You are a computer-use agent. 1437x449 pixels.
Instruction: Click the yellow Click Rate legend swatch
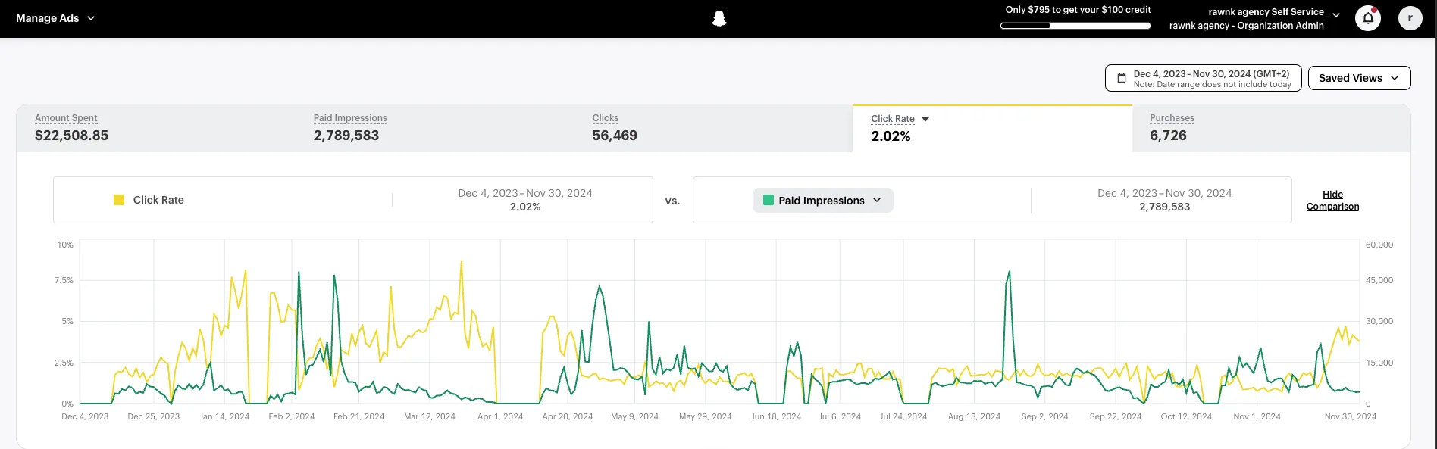119,200
